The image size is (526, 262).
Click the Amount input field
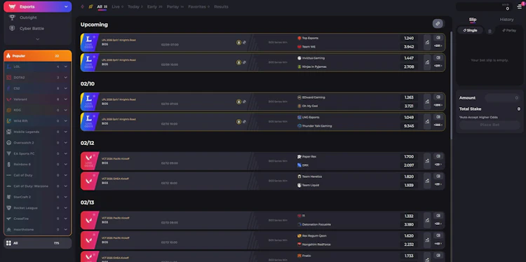pos(503,98)
